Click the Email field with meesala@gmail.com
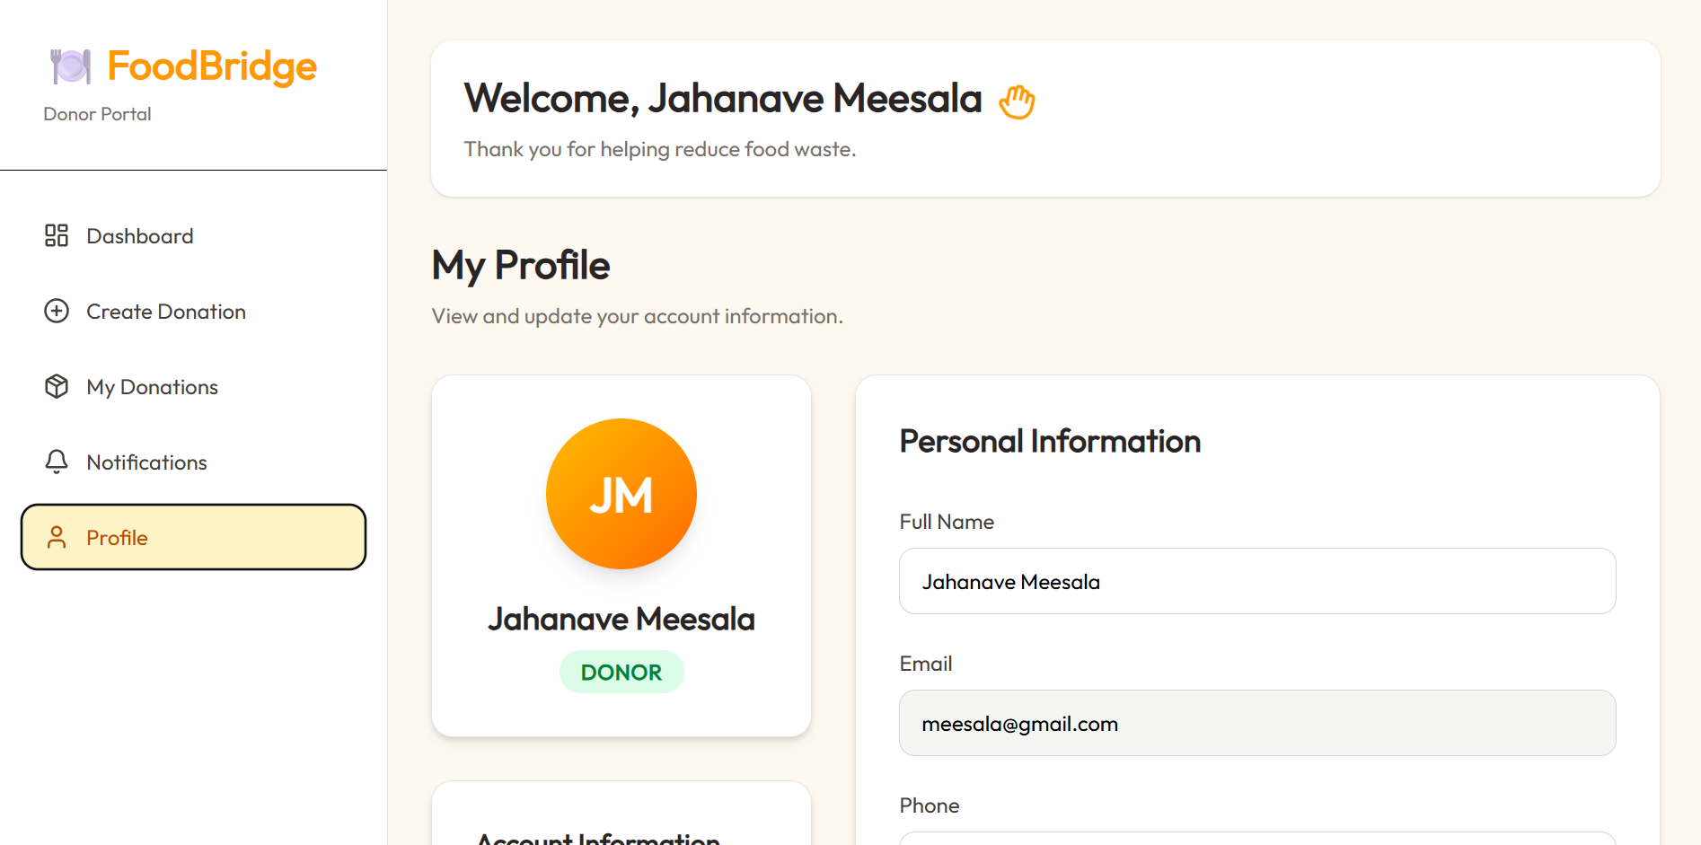The width and height of the screenshot is (1701, 845). (1257, 723)
